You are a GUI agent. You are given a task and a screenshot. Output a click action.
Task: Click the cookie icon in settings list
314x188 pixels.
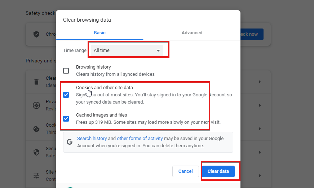(36, 129)
